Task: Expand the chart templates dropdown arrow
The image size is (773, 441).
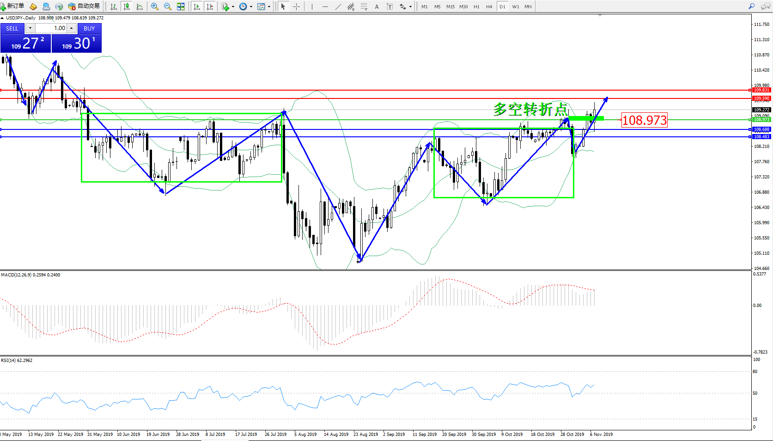Action: coord(269,6)
